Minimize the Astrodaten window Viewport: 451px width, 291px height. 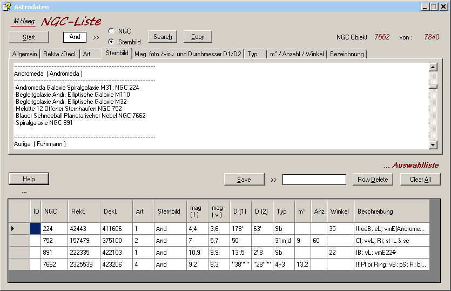[425, 6]
